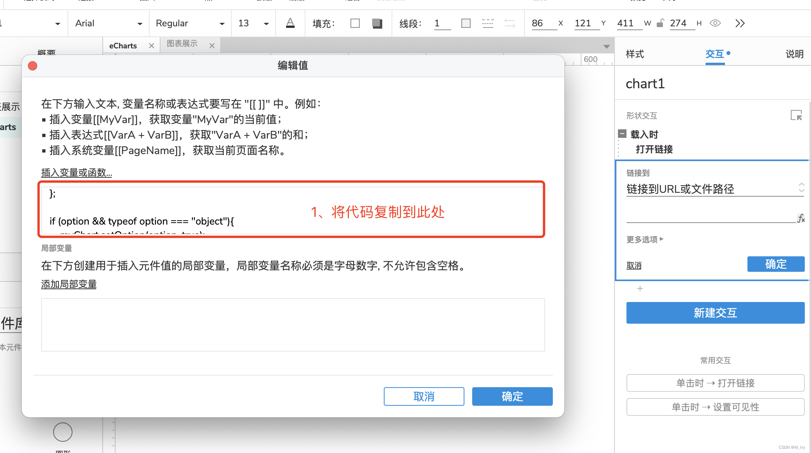Switch to the 交互 panel tab
The width and height of the screenshot is (811, 453).
tap(715, 54)
